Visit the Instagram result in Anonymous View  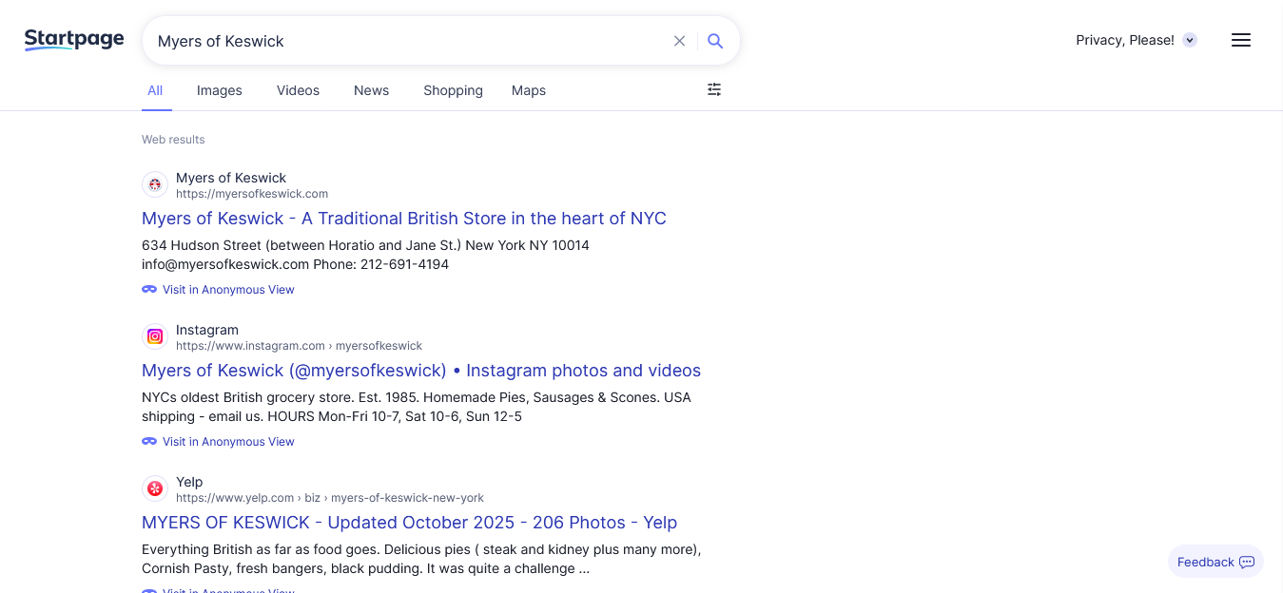point(228,442)
